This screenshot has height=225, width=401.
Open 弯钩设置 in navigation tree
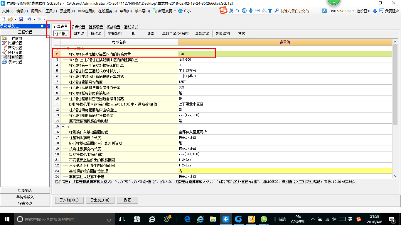coord(15,48)
